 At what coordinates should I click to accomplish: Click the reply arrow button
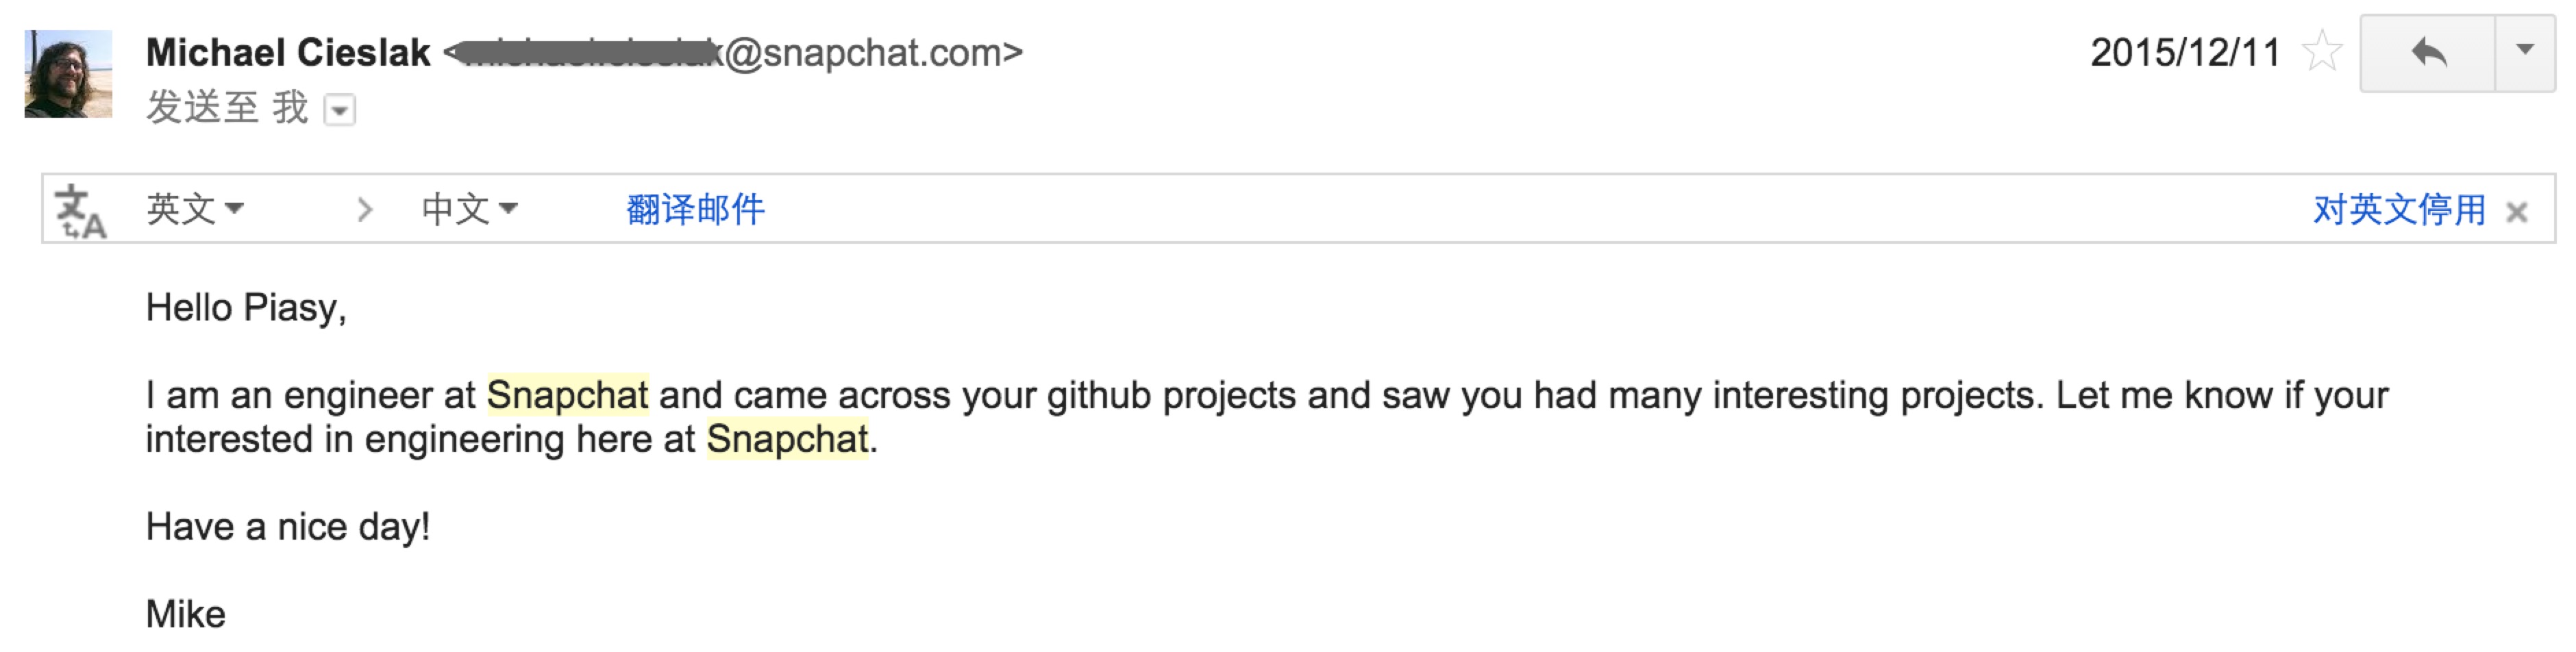(2427, 53)
